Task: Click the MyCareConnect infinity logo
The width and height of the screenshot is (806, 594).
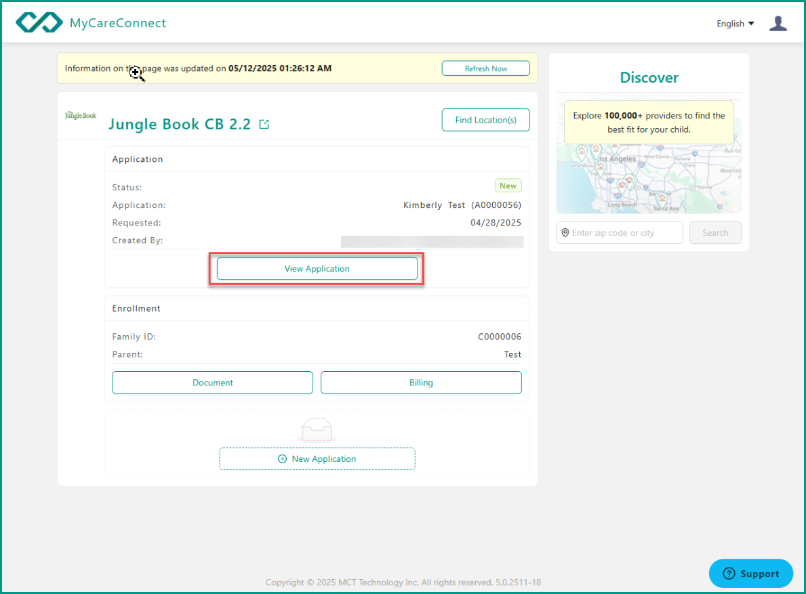Action: coord(39,22)
